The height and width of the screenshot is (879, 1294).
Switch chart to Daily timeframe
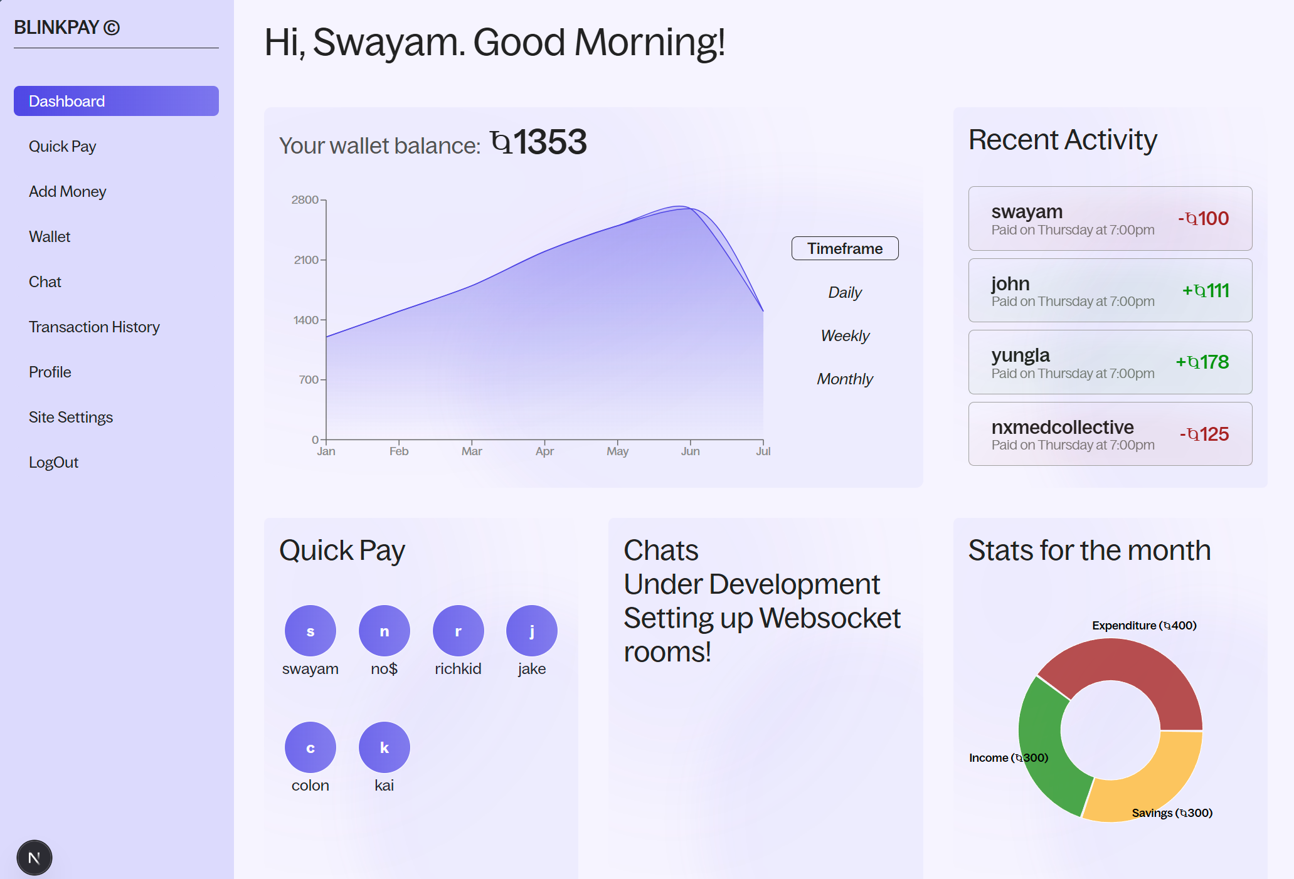pyautogui.click(x=844, y=292)
